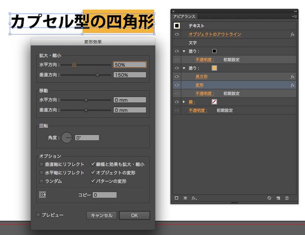This screenshot has width=305, height=235.
Task: Click the 角度 angle input field
Action: coord(87,138)
